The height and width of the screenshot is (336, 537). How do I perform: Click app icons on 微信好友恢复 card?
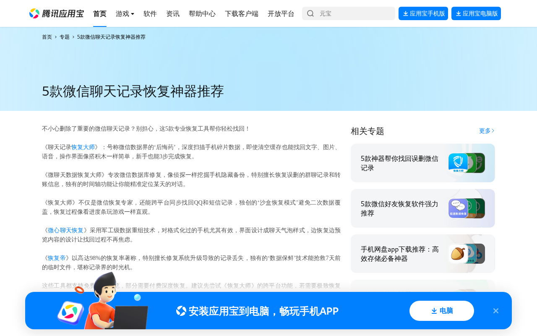[467, 208]
